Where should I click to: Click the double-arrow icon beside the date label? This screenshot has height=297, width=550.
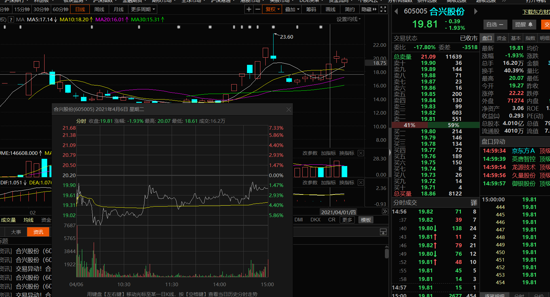(x=385, y=212)
